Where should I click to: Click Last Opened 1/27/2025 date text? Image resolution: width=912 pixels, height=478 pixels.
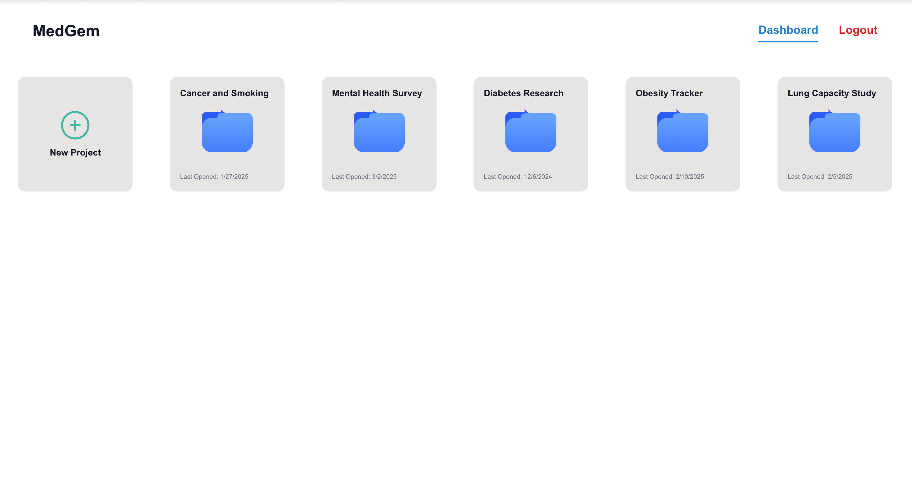214,176
